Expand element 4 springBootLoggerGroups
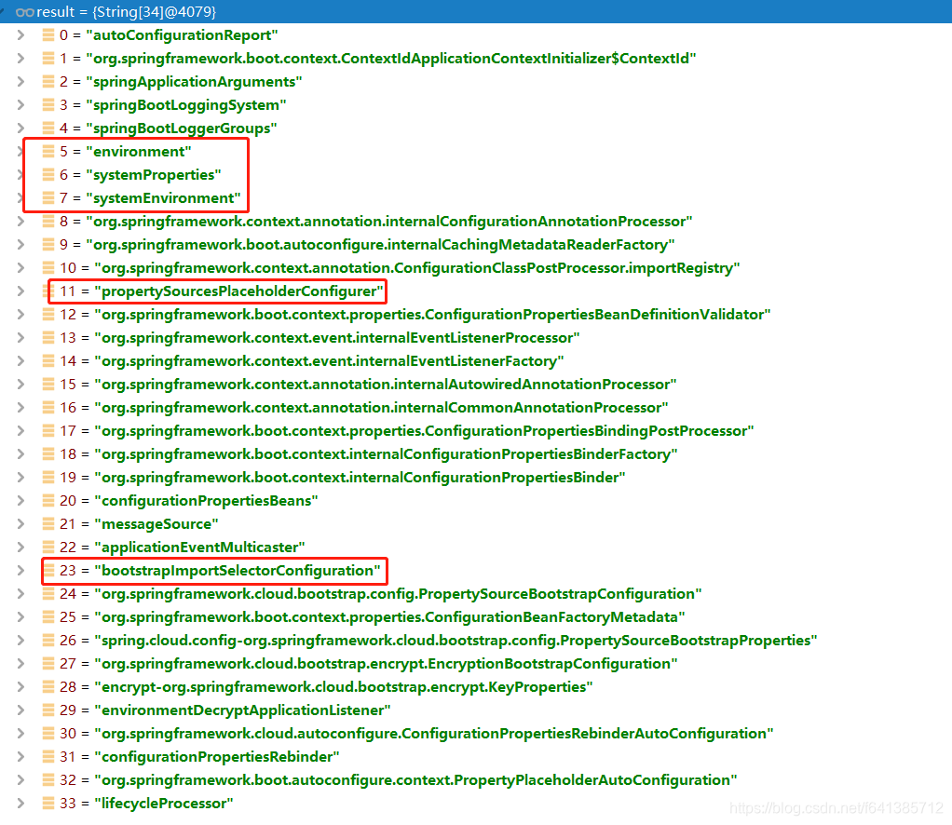 pyautogui.click(x=20, y=128)
